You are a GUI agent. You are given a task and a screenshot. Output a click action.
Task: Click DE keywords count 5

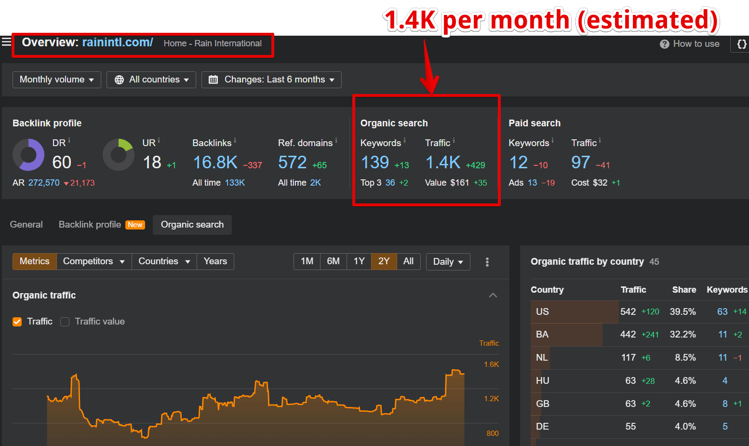click(x=725, y=427)
